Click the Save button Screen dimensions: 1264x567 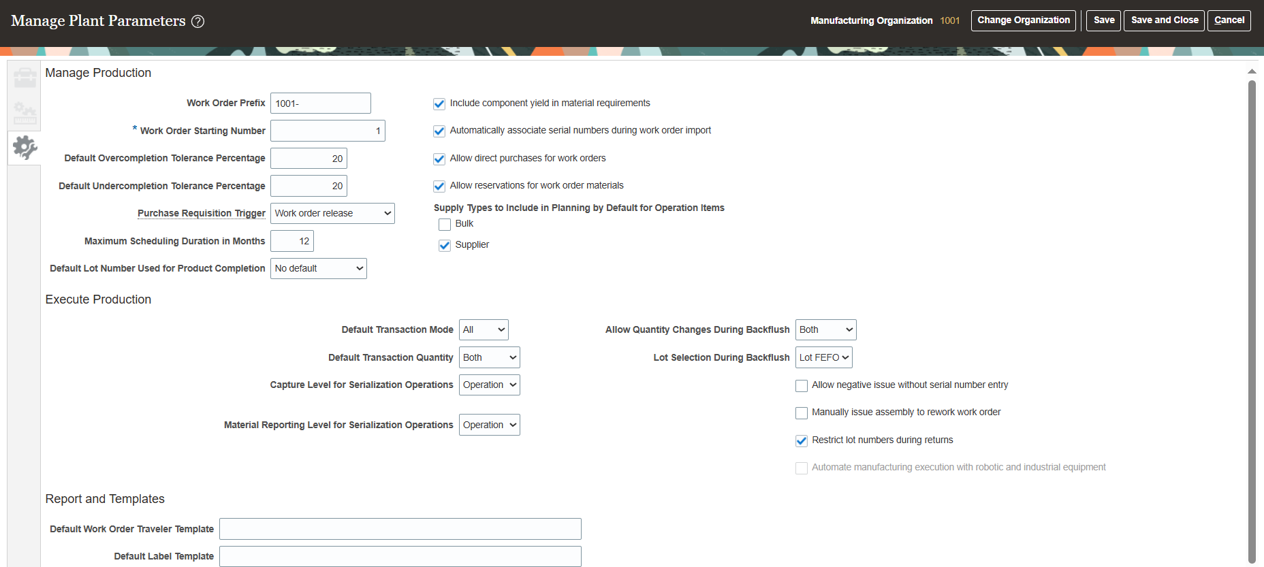(x=1104, y=20)
